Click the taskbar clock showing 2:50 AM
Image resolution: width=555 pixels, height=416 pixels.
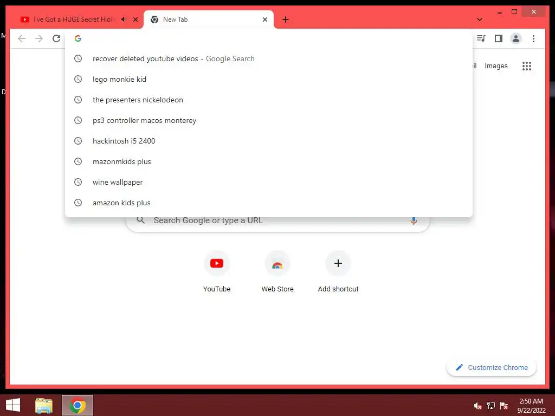coord(531,406)
